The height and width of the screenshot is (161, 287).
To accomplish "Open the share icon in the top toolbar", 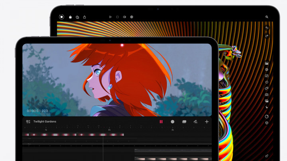I will click(x=85, y=17).
